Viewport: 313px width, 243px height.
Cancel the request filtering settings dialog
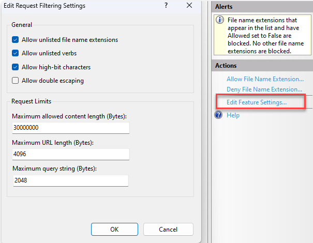168,229
